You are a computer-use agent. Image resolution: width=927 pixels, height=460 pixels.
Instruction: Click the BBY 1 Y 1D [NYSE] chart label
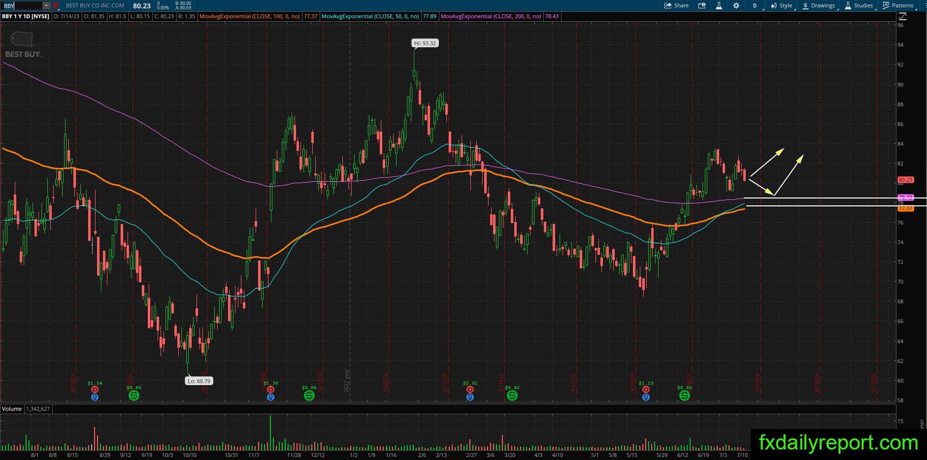click(x=26, y=16)
